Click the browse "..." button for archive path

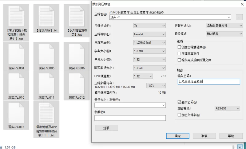(239, 17)
